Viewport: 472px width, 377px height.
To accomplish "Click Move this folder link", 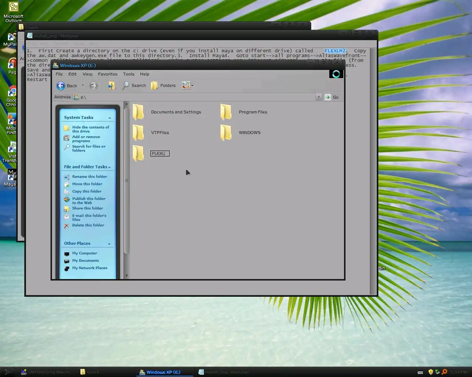I will coord(87,184).
